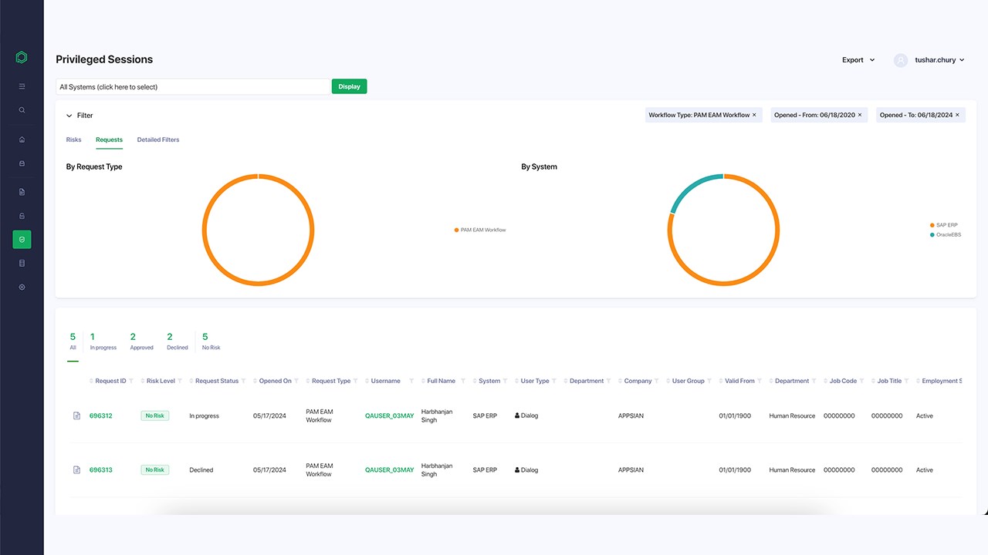Click filter funnel on Username column
Screen dimensions: 988x555
click(411, 381)
